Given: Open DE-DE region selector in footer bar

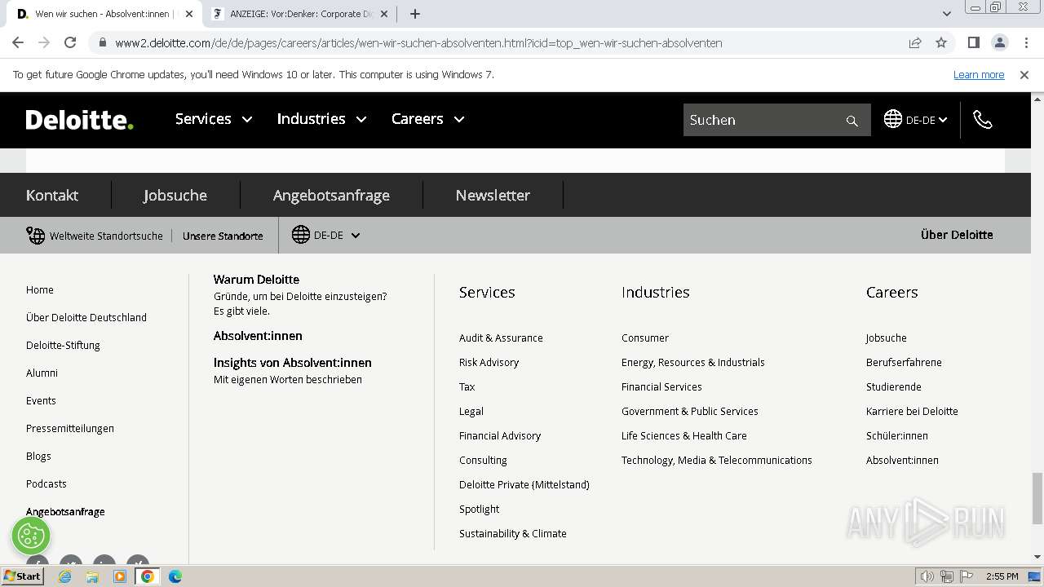Looking at the screenshot, I should (326, 235).
